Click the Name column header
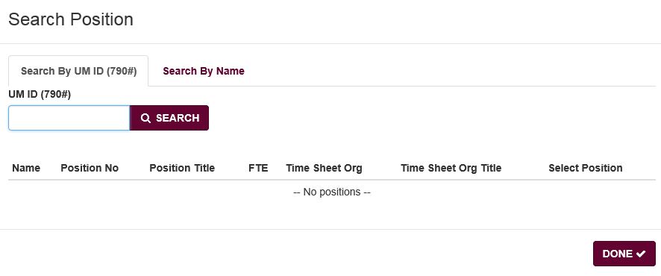 [x=26, y=168]
